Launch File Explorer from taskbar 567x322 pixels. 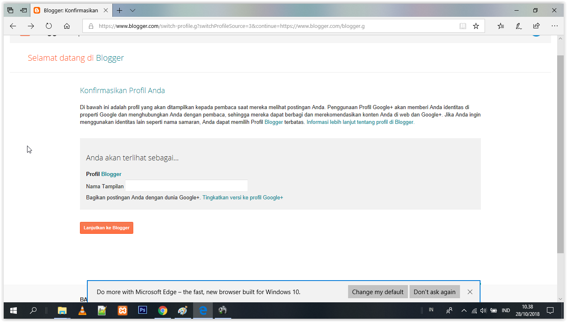(x=62, y=311)
